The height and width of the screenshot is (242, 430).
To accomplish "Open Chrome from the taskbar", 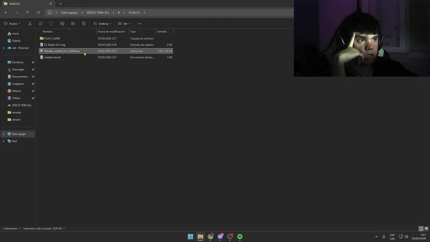I will 210,237.
